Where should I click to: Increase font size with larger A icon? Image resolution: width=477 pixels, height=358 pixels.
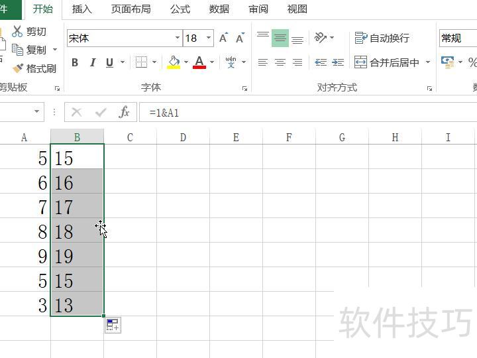pos(224,38)
